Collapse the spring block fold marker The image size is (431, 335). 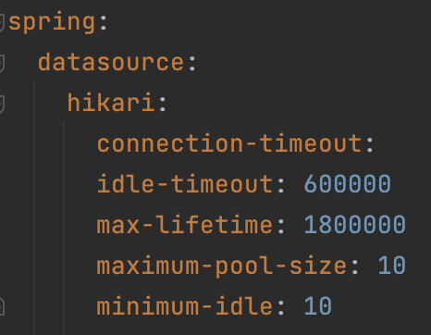click(2, 23)
